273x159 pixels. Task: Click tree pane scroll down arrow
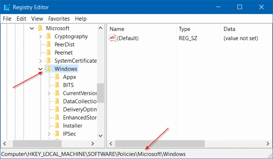101,136
